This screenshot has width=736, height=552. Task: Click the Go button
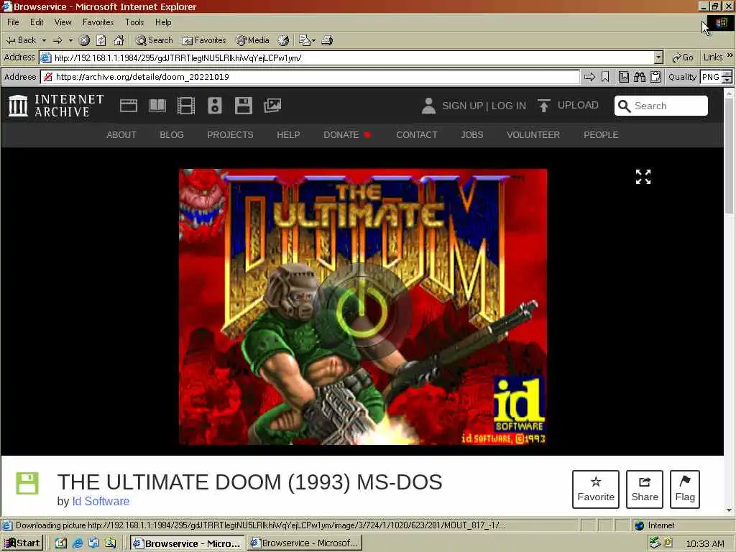[x=683, y=57]
